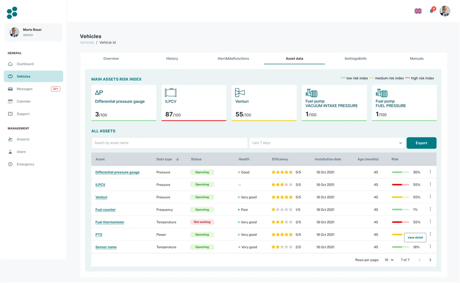Click the Venturi valve icon

(x=240, y=92)
